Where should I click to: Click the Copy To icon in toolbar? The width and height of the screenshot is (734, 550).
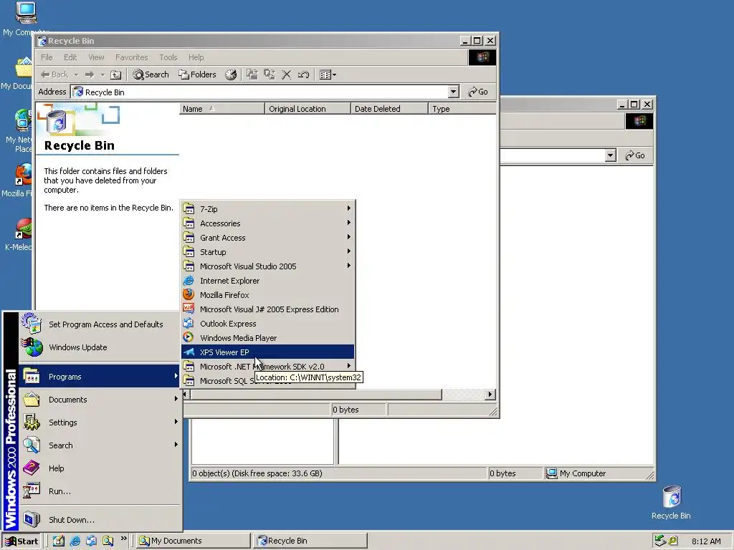pos(270,74)
